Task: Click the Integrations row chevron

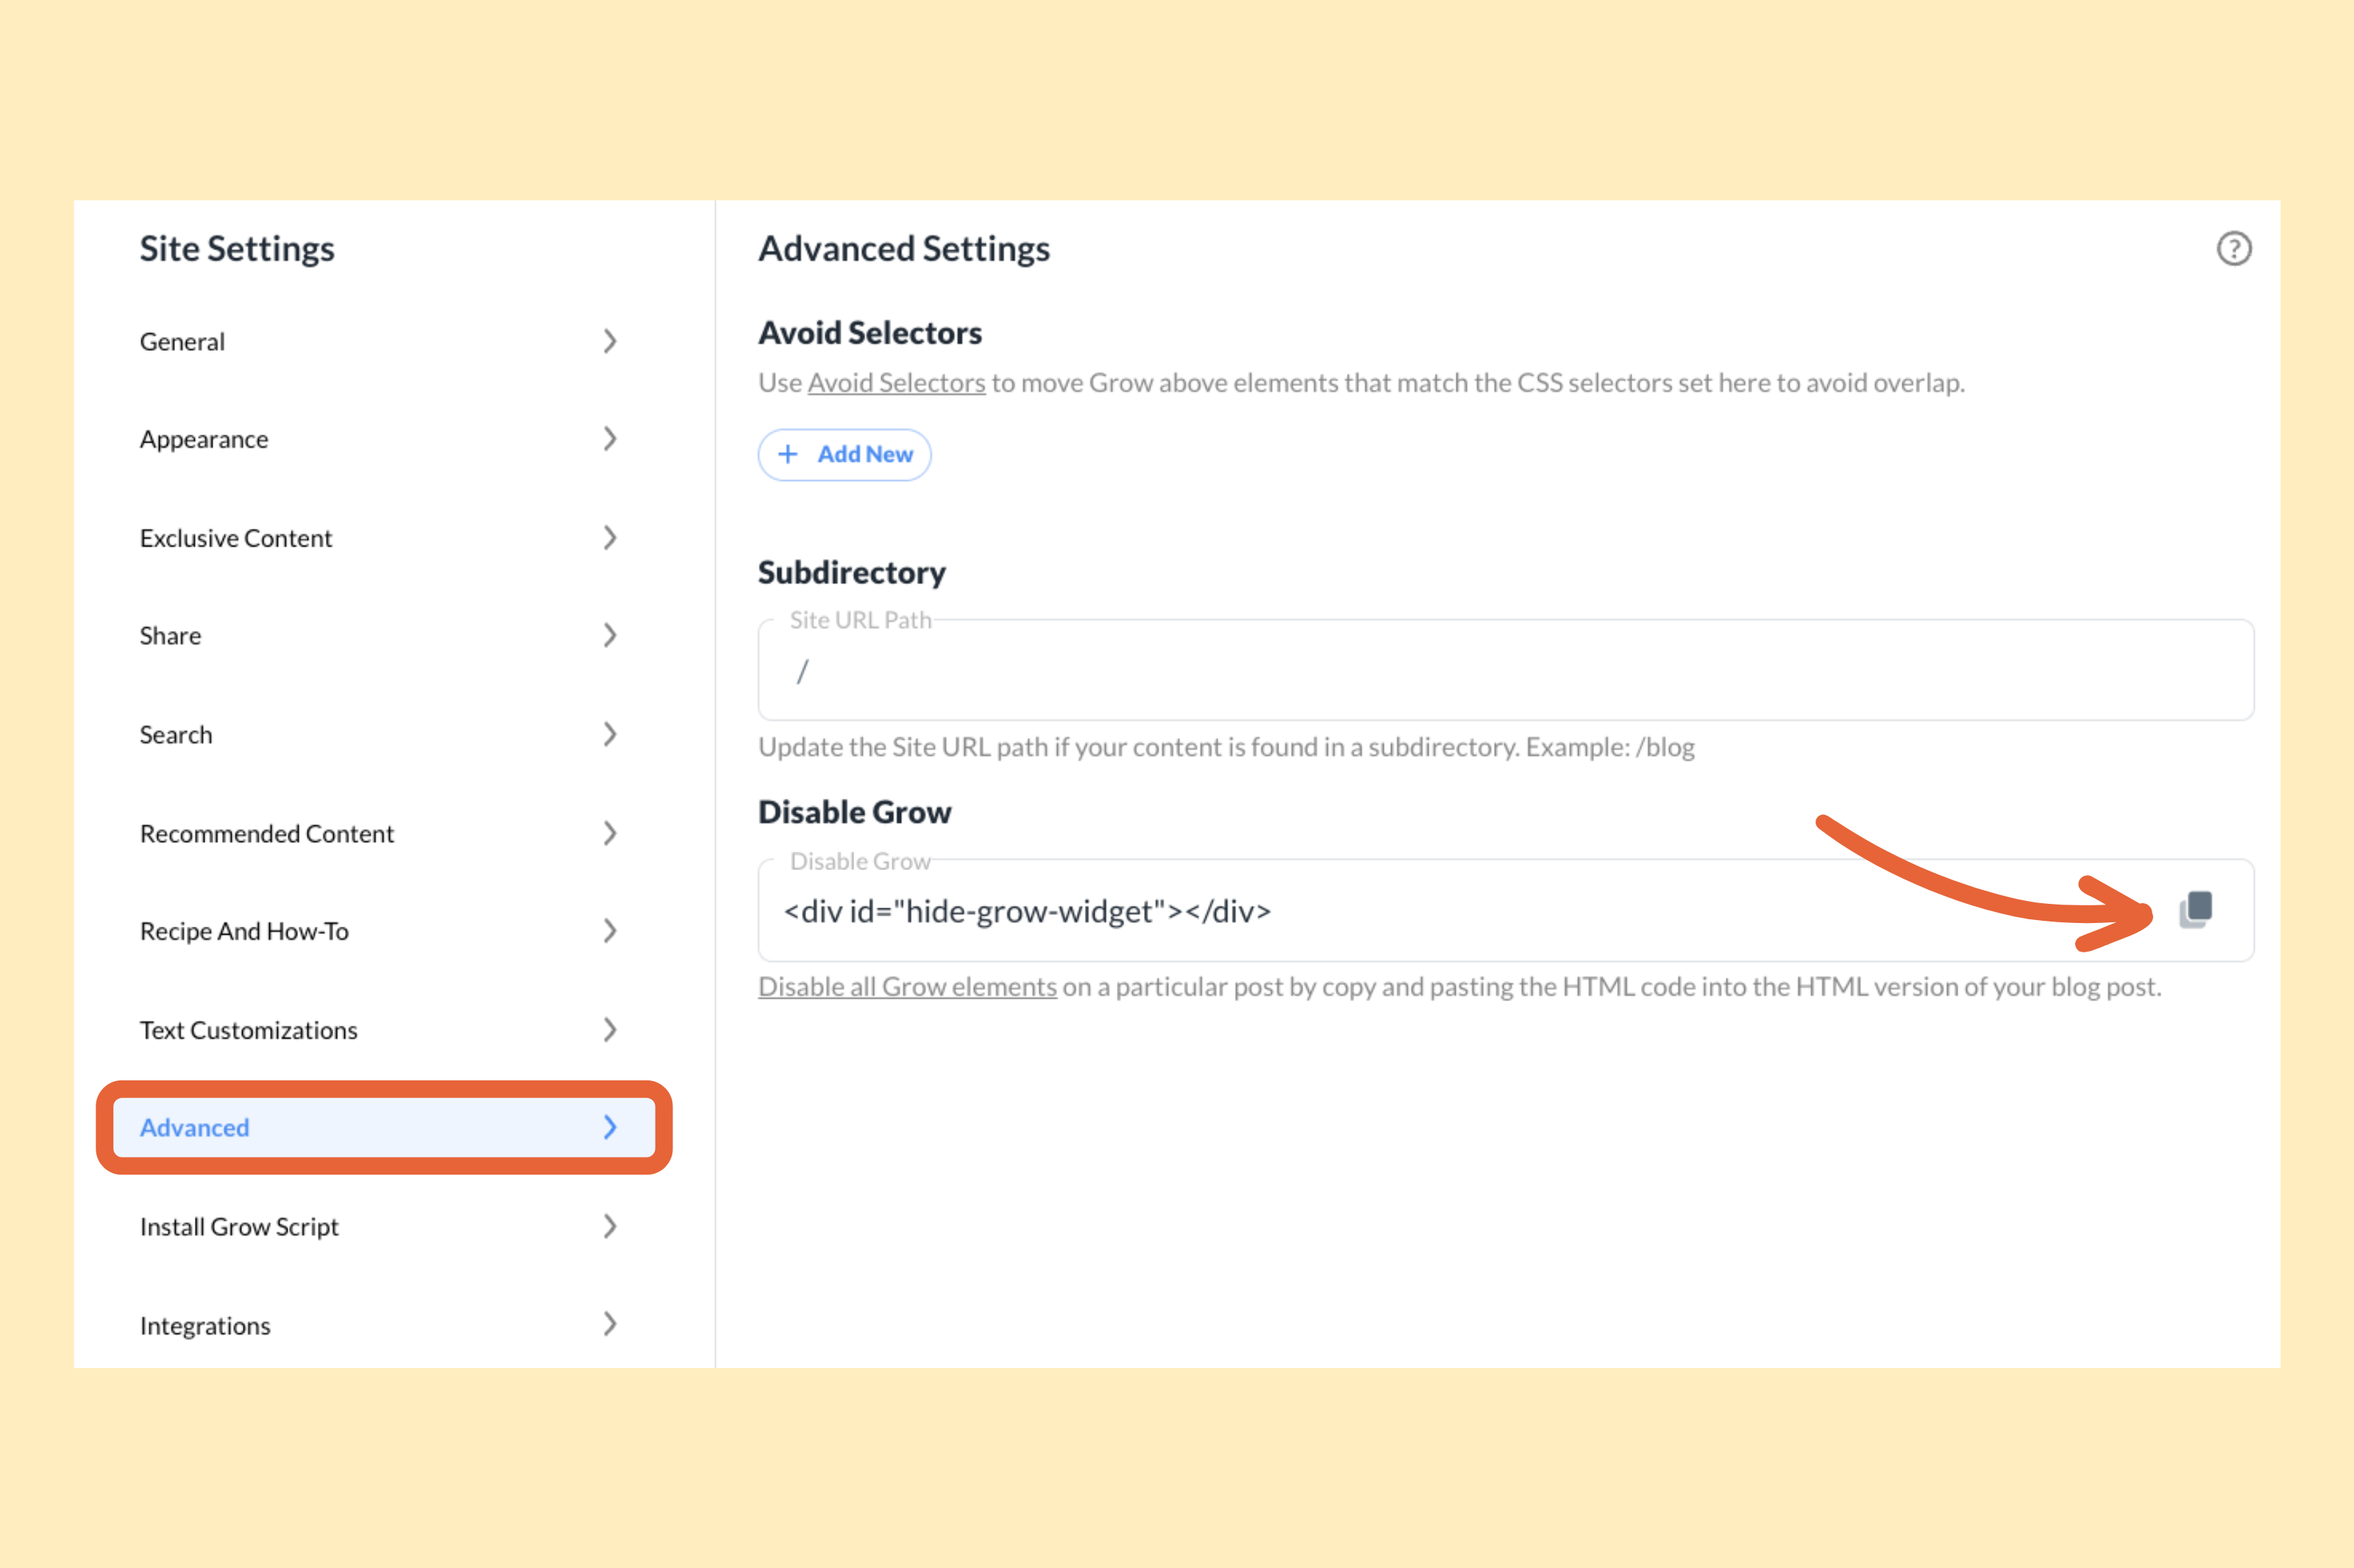Action: coord(610,1324)
